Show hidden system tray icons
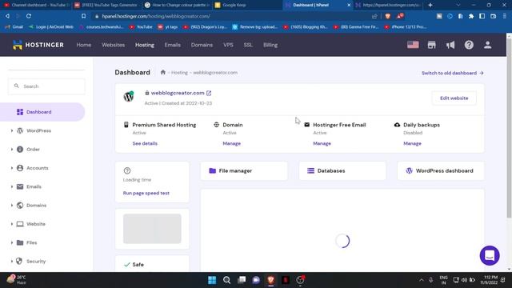The height and width of the screenshot is (288, 512). click(422, 280)
